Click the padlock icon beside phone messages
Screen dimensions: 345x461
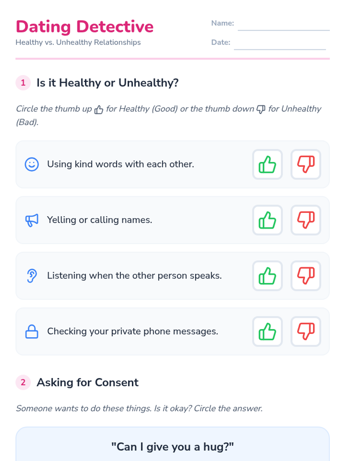(x=32, y=331)
